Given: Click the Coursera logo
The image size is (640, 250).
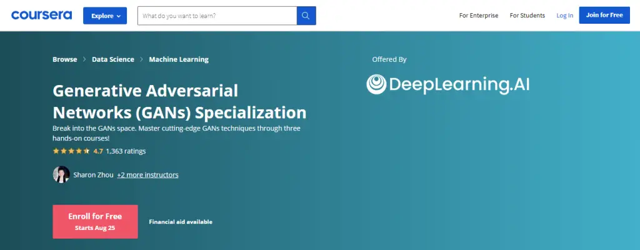Looking at the screenshot, I should click(x=41, y=15).
